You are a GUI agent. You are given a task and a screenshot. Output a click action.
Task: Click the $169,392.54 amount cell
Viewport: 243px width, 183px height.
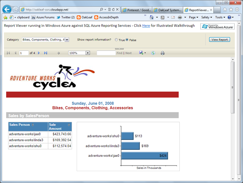pos(60,140)
